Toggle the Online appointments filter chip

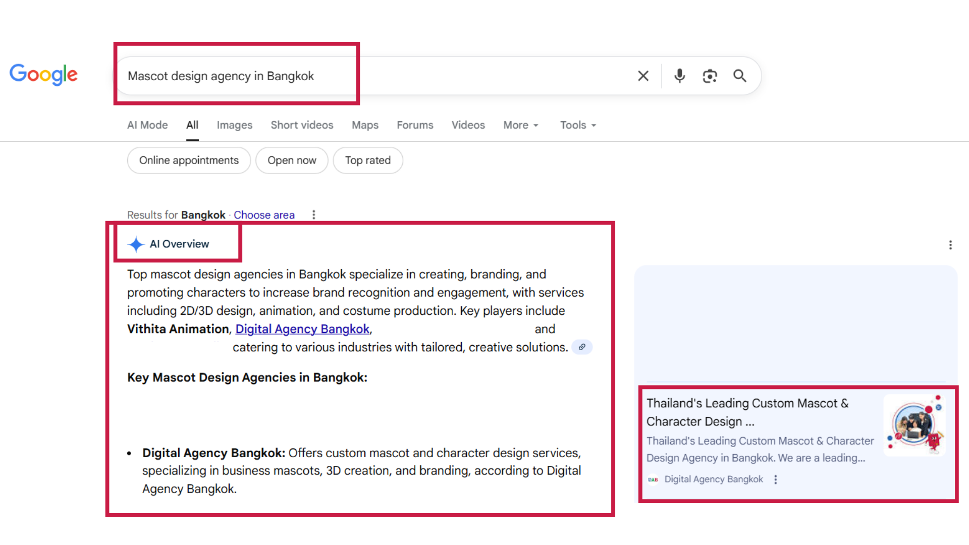(x=189, y=160)
